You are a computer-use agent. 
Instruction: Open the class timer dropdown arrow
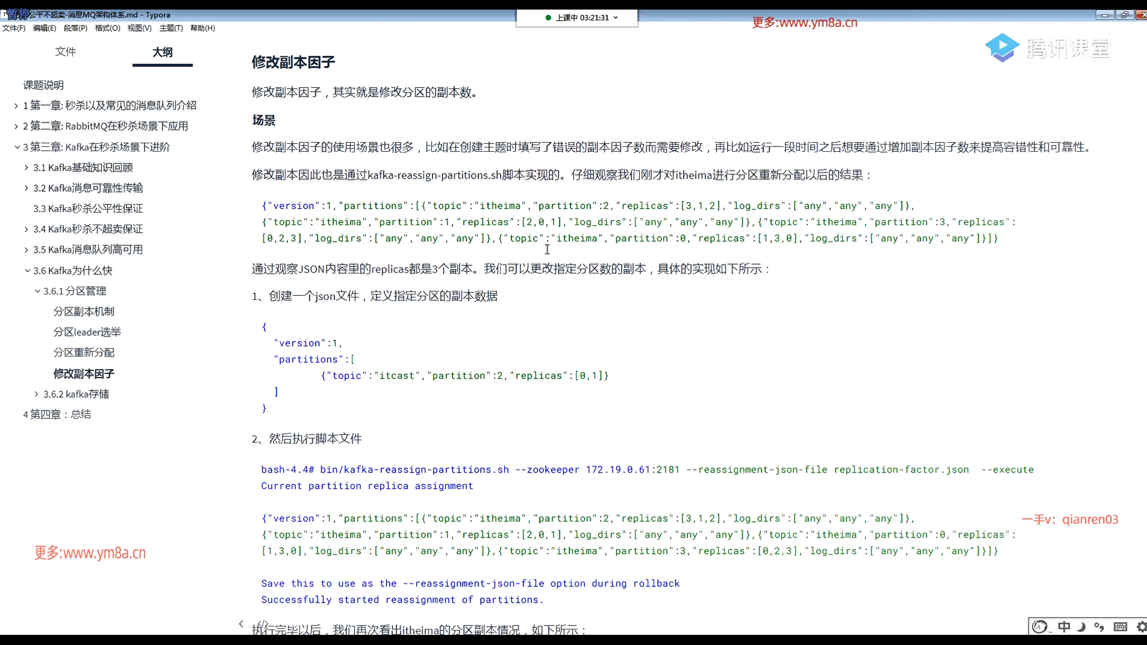[616, 17]
